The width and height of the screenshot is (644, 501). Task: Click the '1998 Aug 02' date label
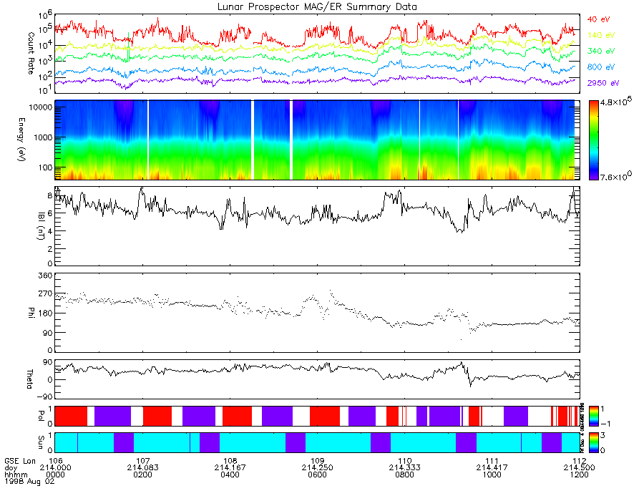pyautogui.click(x=29, y=481)
